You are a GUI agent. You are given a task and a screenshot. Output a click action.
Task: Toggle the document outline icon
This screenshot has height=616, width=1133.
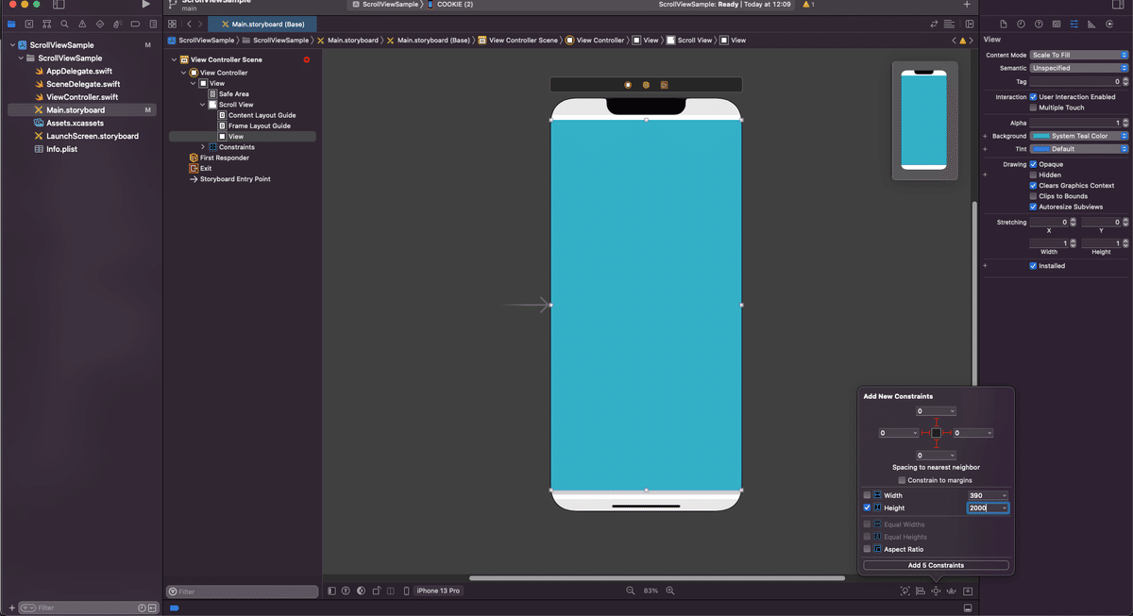click(331, 591)
